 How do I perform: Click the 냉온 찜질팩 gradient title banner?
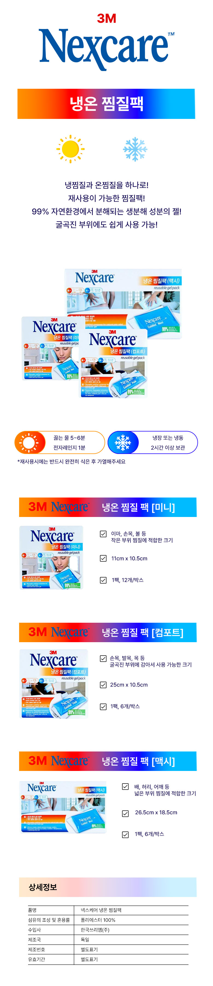pyautogui.click(x=106, y=104)
